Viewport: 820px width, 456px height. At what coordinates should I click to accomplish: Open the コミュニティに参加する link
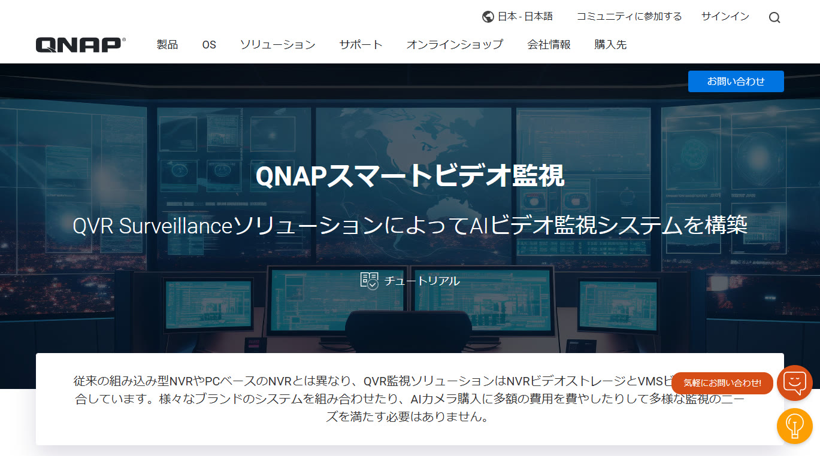(629, 17)
